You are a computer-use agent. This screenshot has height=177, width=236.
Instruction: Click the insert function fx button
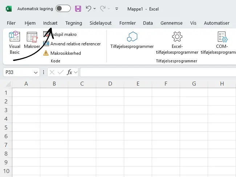click(69, 73)
